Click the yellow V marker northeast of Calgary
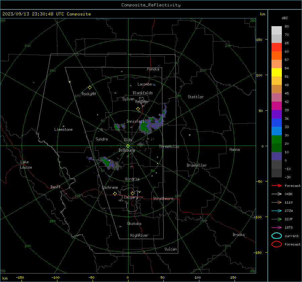 (140, 192)
